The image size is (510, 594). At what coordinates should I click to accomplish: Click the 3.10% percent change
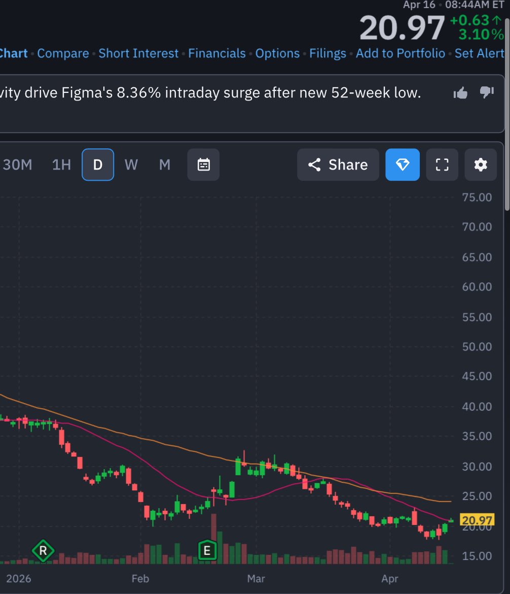pyautogui.click(x=481, y=35)
